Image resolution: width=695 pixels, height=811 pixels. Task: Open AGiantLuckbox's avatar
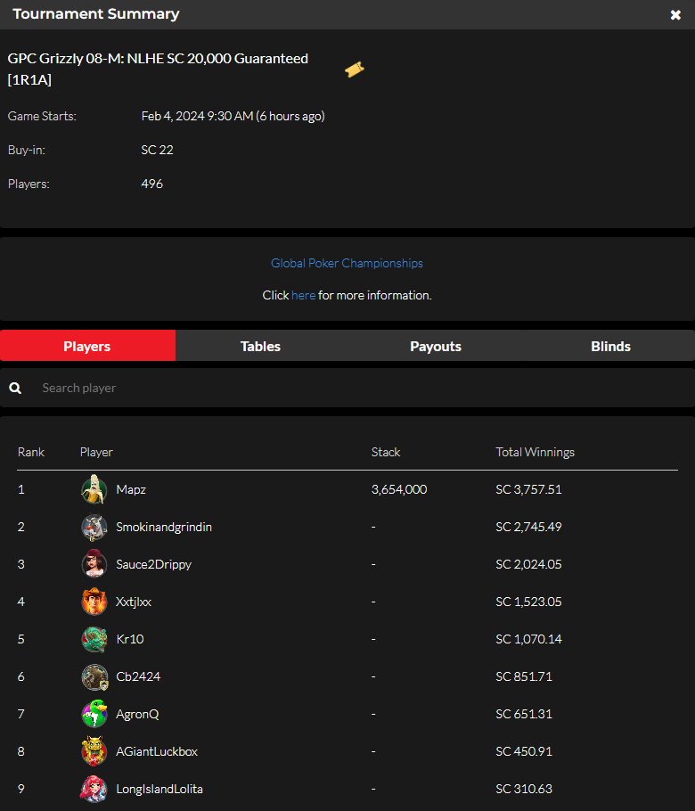pyautogui.click(x=94, y=751)
